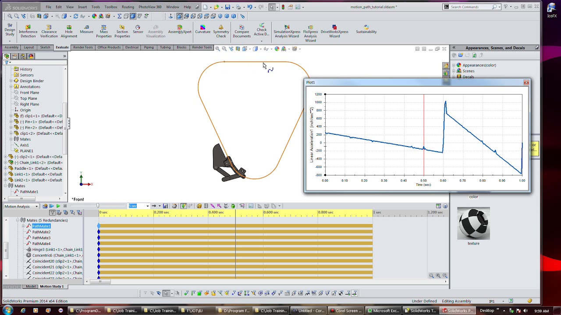Zoom in on the timeline
The image size is (561, 315).
438,276
